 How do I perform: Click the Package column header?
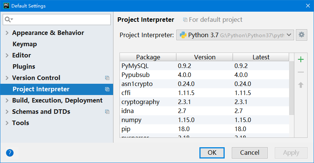pyautogui.click(x=148, y=57)
